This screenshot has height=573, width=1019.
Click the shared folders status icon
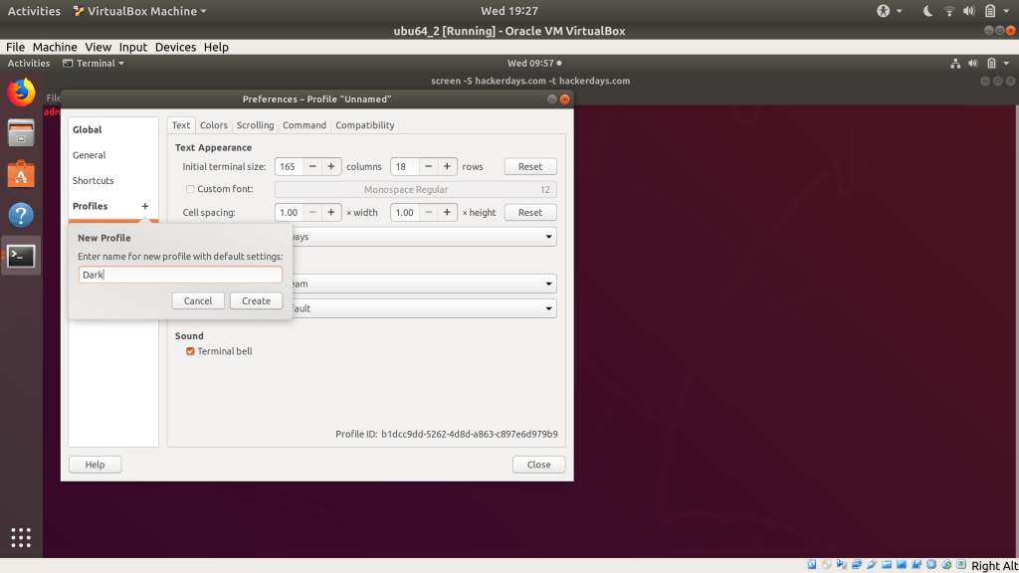[x=888, y=563]
